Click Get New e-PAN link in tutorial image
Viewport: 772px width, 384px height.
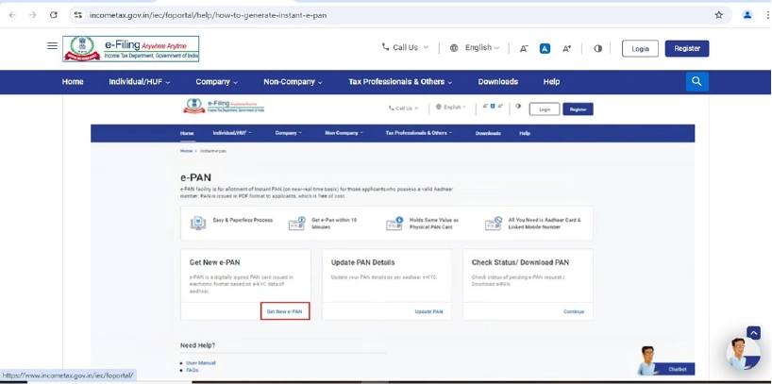click(285, 311)
